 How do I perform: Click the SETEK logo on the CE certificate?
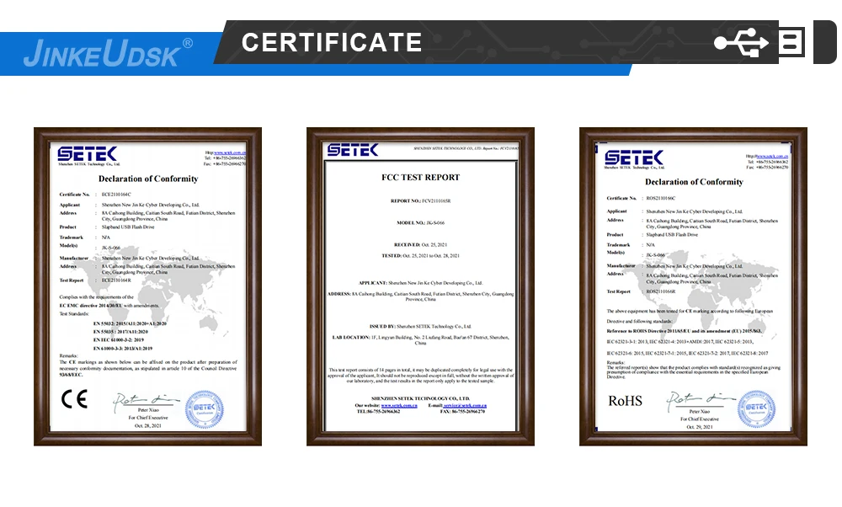pyautogui.click(x=87, y=154)
